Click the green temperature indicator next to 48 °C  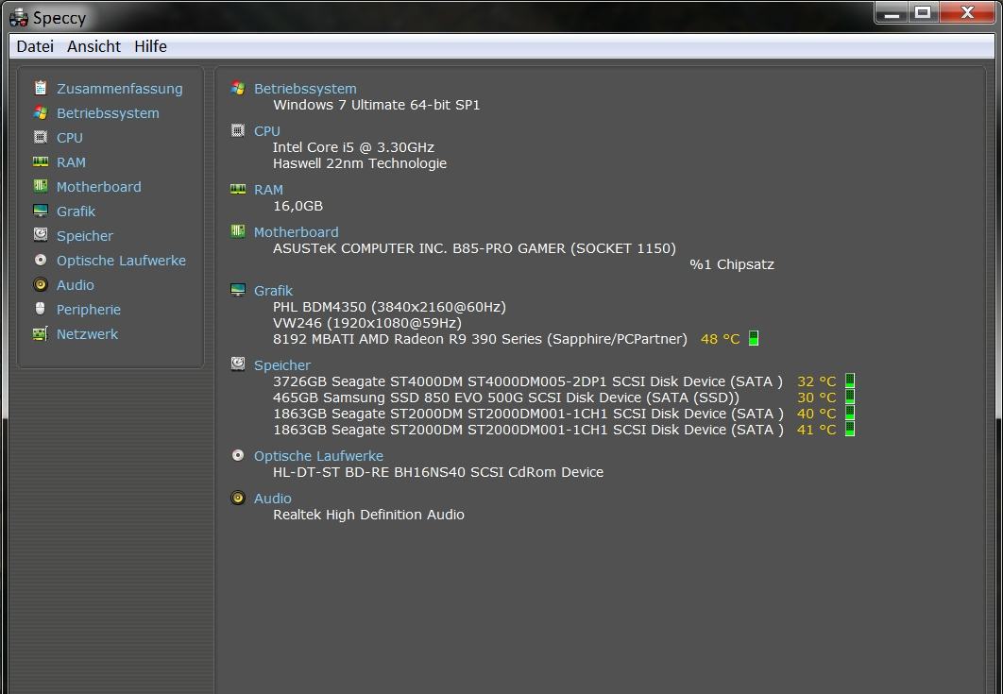[x=754, y=338]
